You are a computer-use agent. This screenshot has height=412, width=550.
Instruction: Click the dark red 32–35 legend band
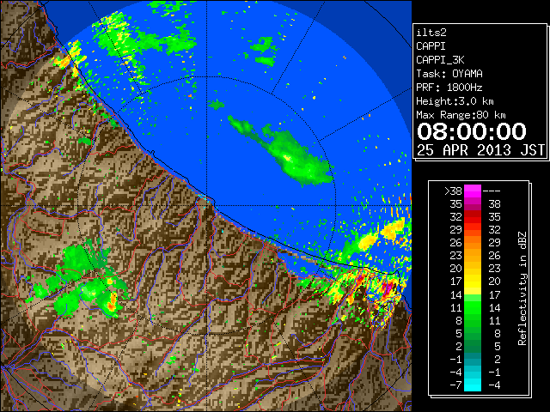(x=473, y=217)
